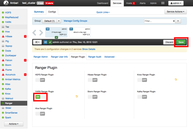Click the V2 badge in the version bar
The width and height of the screenshot is (193, 139).
click(x=45, y=42)
